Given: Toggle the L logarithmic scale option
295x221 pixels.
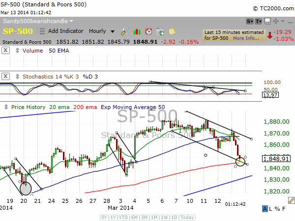Looking at the screenshot, I should pyautogui.click(x=270, y=209).
